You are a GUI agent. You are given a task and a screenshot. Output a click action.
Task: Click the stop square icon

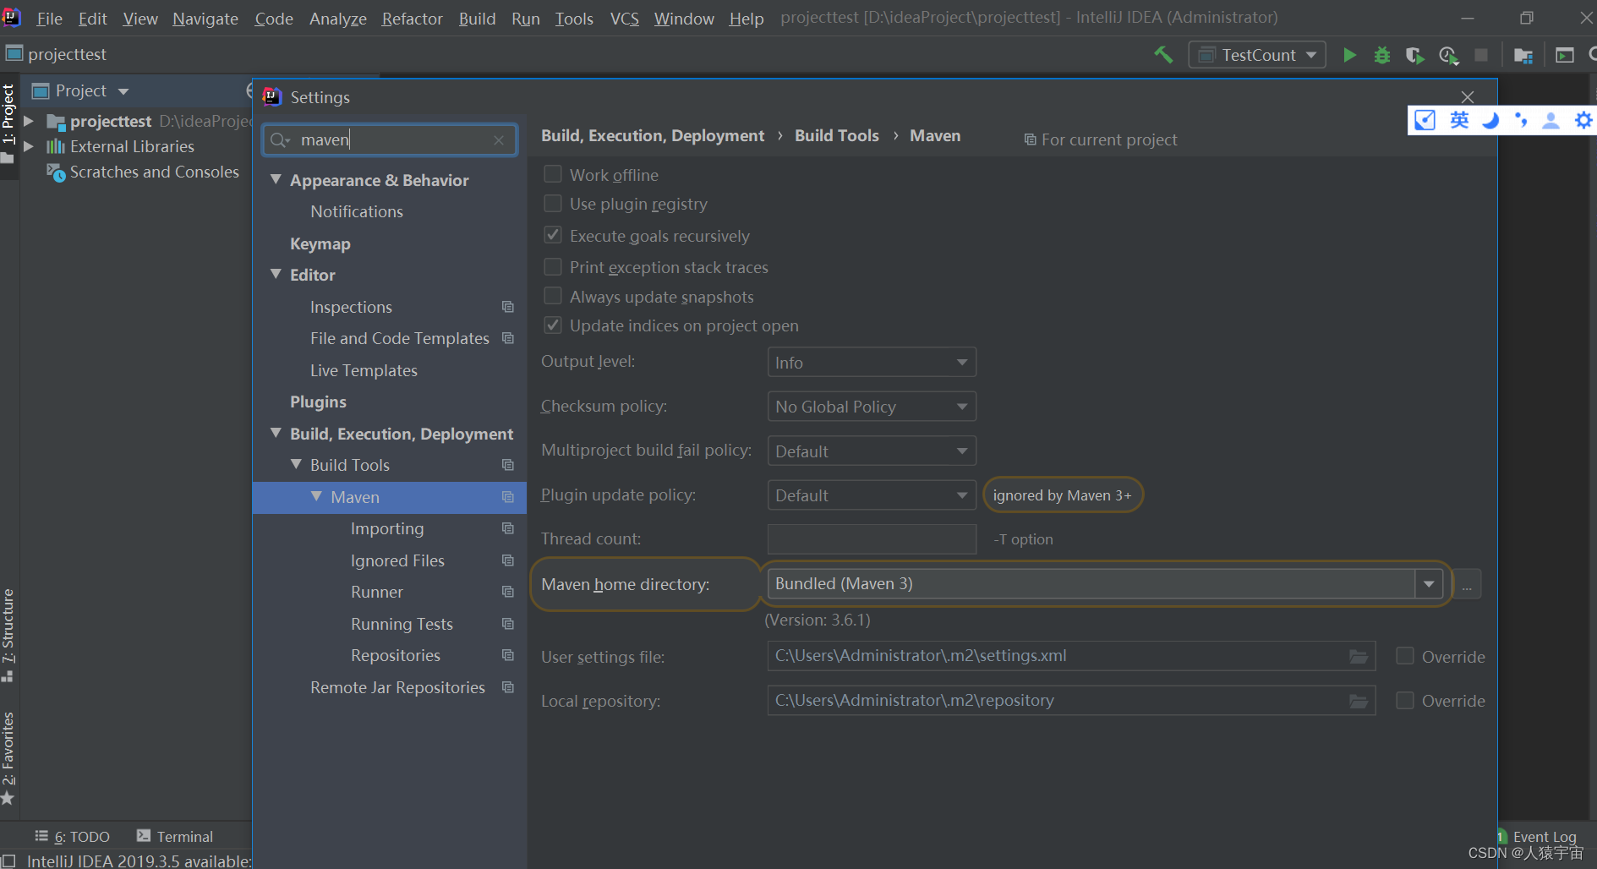[x=1481, y=55]
